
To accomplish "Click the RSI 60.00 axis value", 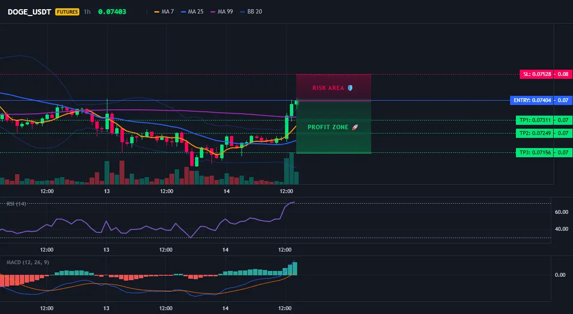I will tap(562, 212).
